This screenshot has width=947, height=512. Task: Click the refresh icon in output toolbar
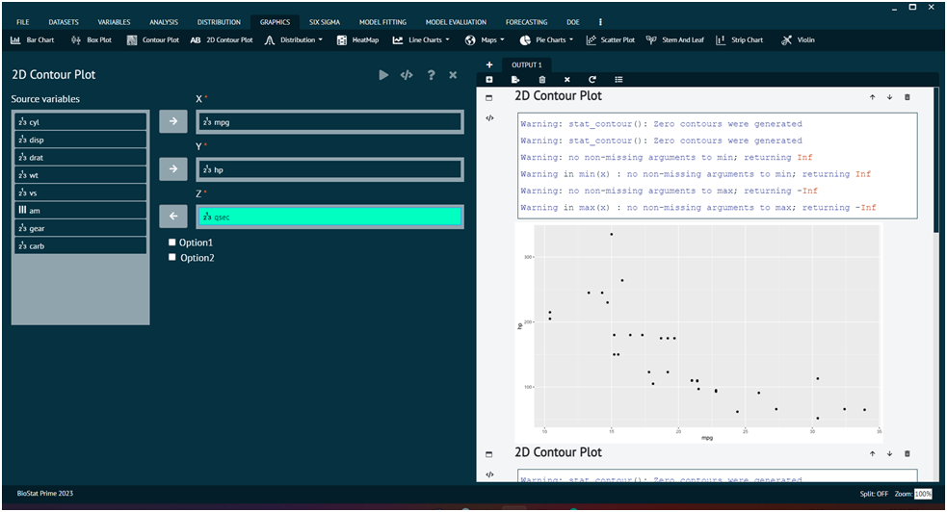click(592, 80)
